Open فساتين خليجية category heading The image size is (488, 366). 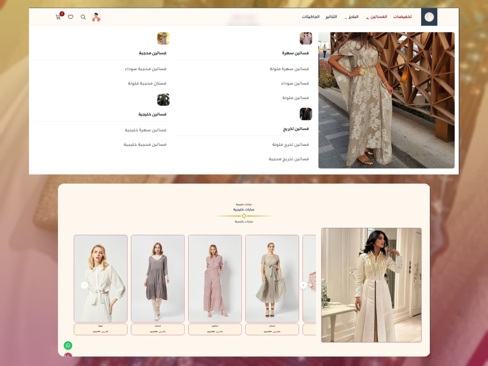click(152, 114)
